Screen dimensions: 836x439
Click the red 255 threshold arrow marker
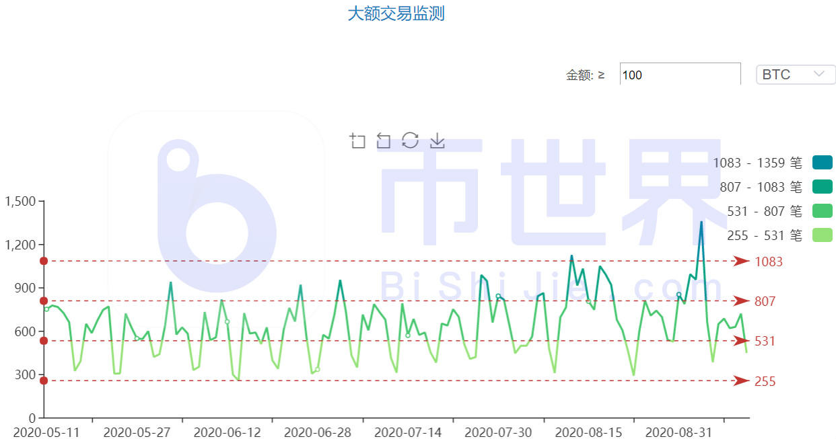(740, 381)
